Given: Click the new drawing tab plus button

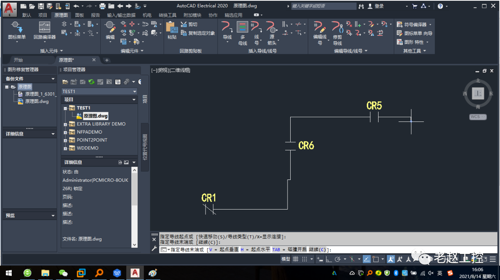Looking at the screenshot, I should 107,60.
